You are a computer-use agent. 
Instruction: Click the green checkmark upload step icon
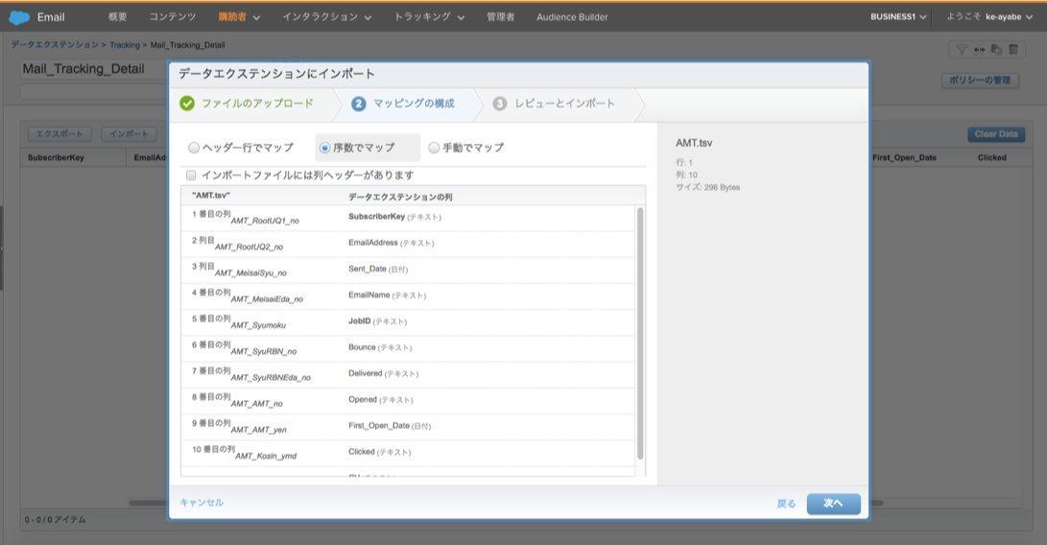coord(187,104)
